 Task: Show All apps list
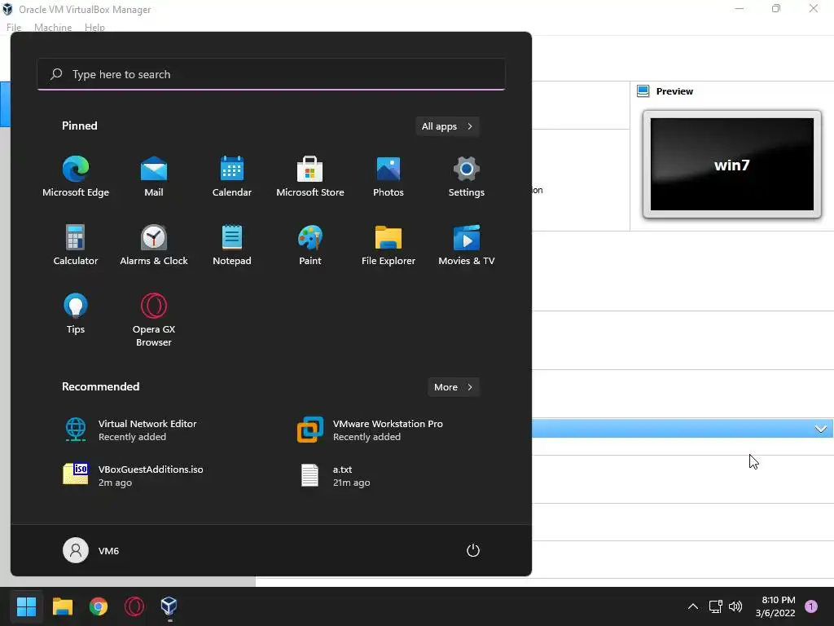(x=447, y=126)
